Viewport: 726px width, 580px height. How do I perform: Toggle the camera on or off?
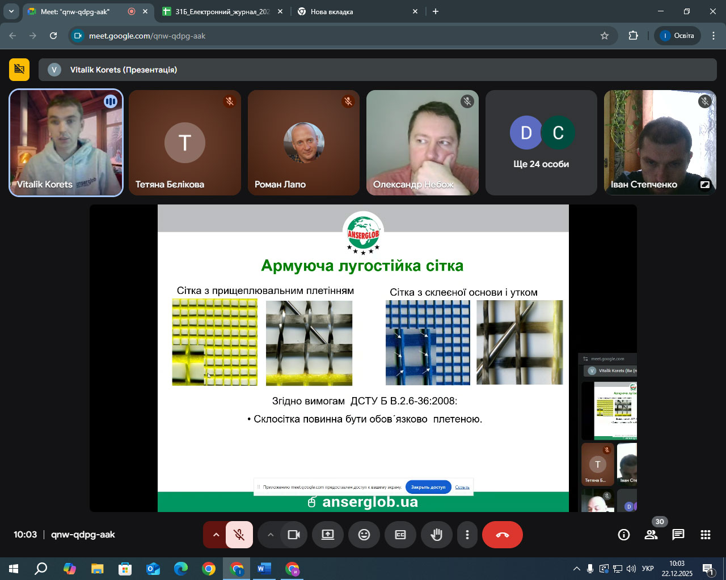coord(294,535)
